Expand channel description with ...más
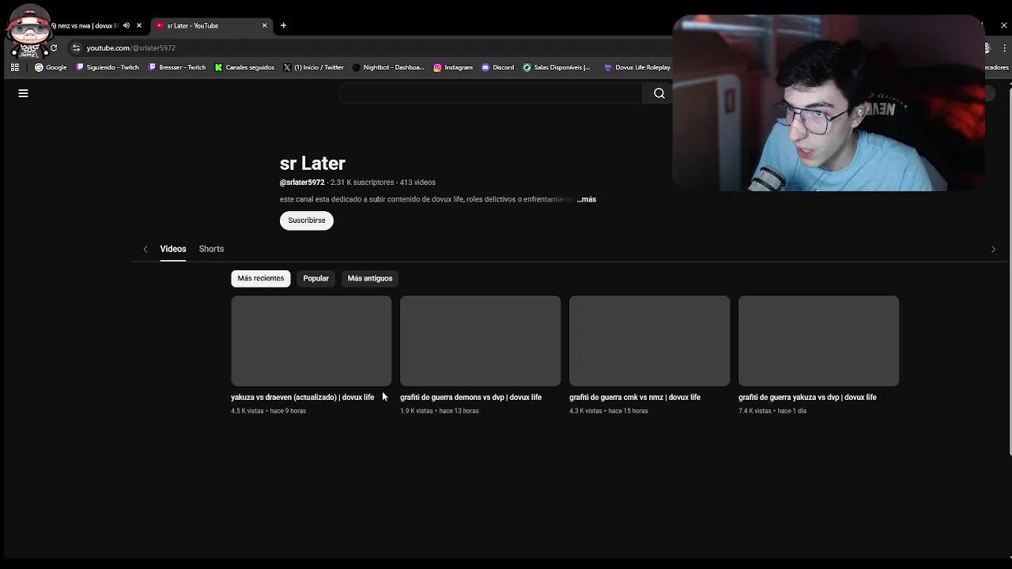The width and height of the screenshot is (1012, 569). (x=587, y=199)
